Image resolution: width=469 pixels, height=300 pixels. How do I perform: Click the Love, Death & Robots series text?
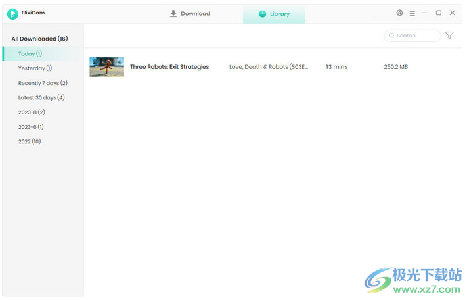268,67
